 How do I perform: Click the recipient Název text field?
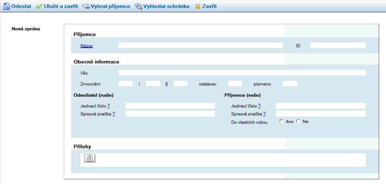point(201,45)
